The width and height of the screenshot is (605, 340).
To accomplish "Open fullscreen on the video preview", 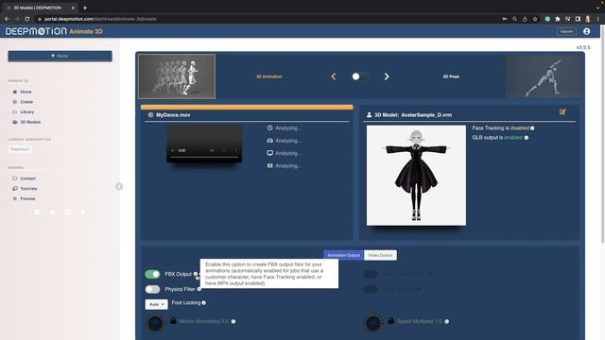I will pyautogui.click(x=224, y=150).
